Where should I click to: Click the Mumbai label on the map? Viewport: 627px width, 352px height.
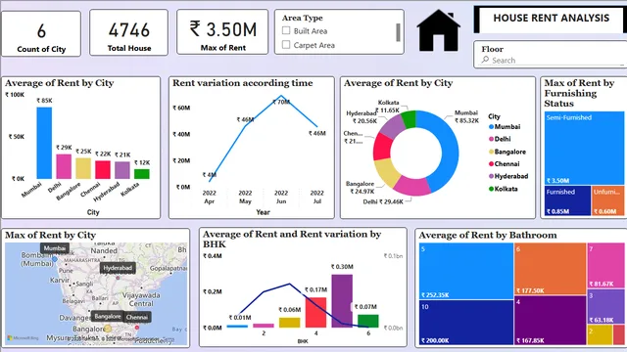(55, 248)
